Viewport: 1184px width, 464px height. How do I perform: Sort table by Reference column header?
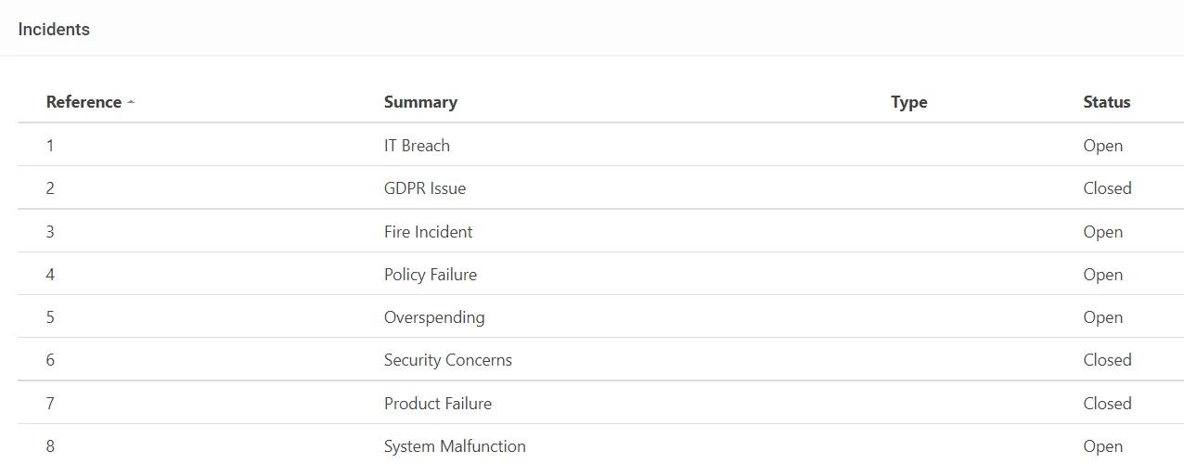tap(84, 102)
